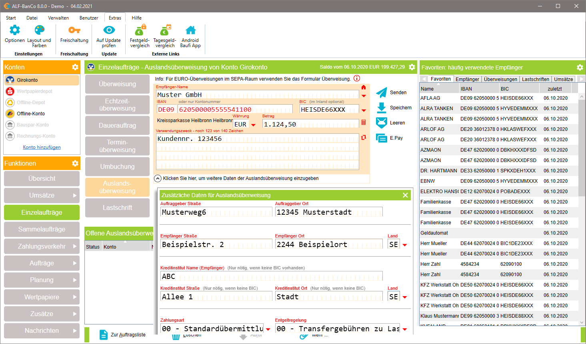This screenshot has height=344, width=586.
Task: Select the Wertpapierdepot account
Action: coord(42,91)
